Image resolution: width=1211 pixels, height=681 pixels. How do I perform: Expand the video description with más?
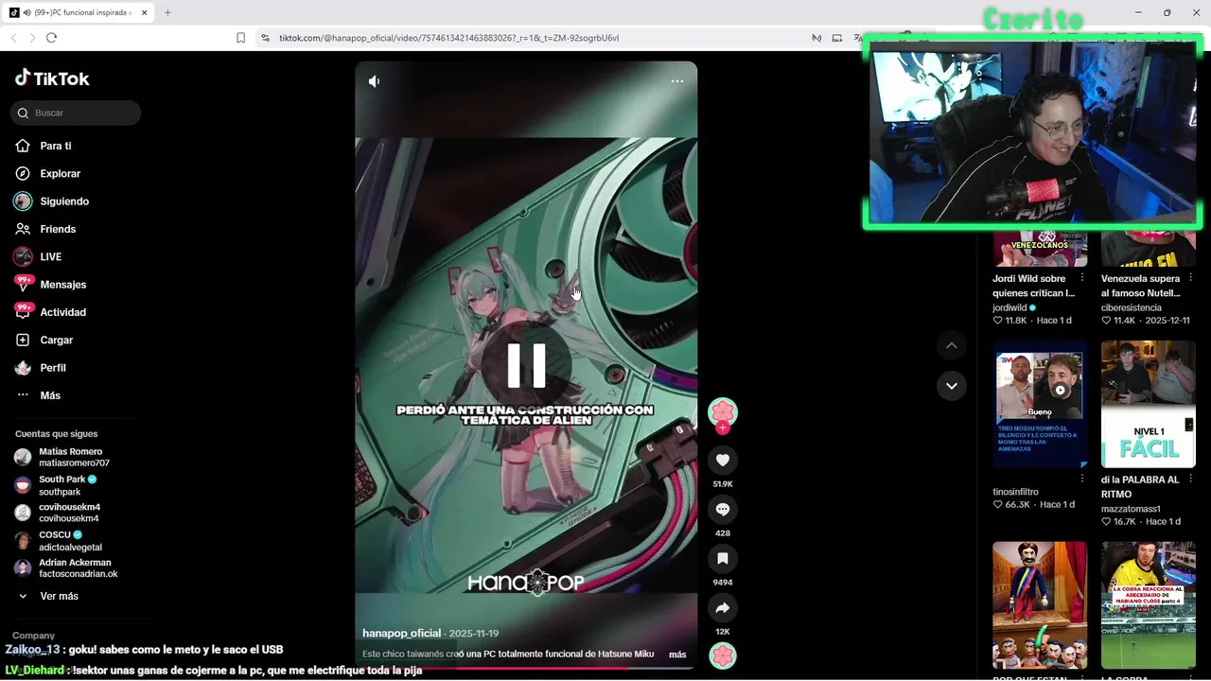point(677,655)
